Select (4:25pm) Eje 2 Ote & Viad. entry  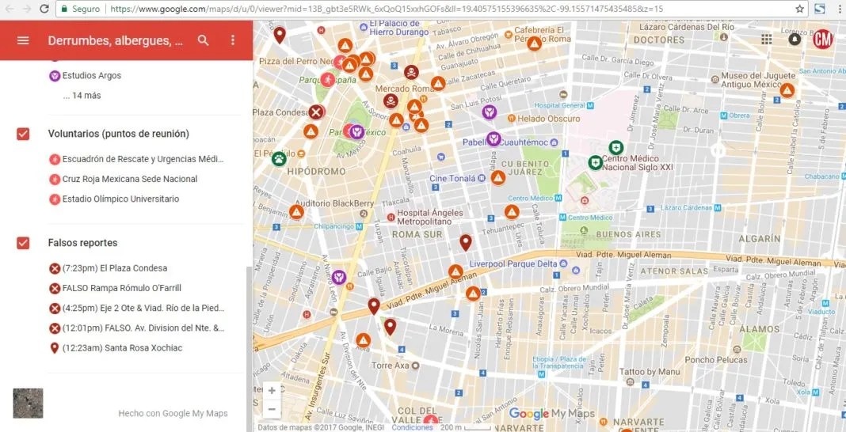pos(136,308)
